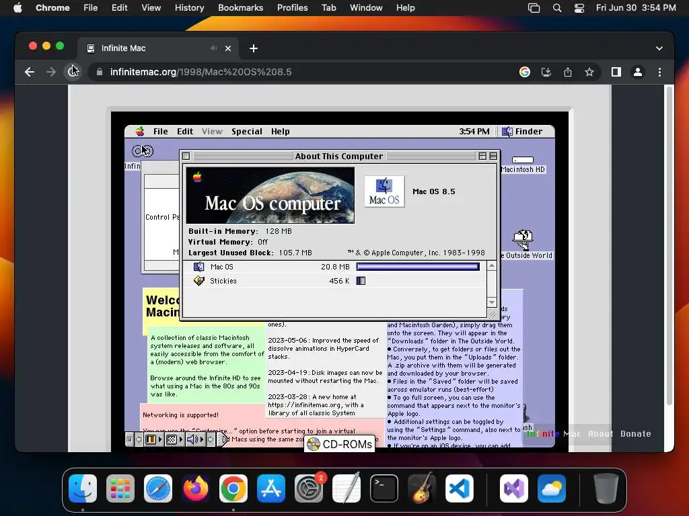
Task: Open the Donate link
Action: click(635, 433)
